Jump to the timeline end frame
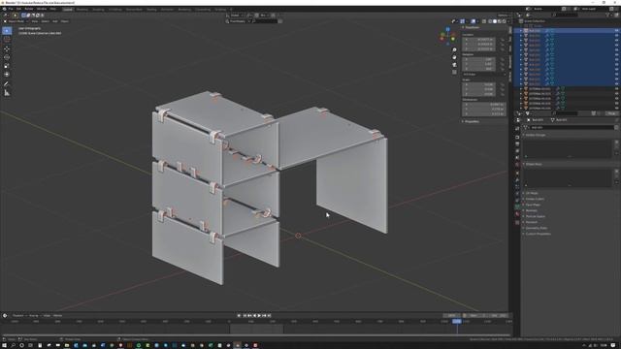 270,315
